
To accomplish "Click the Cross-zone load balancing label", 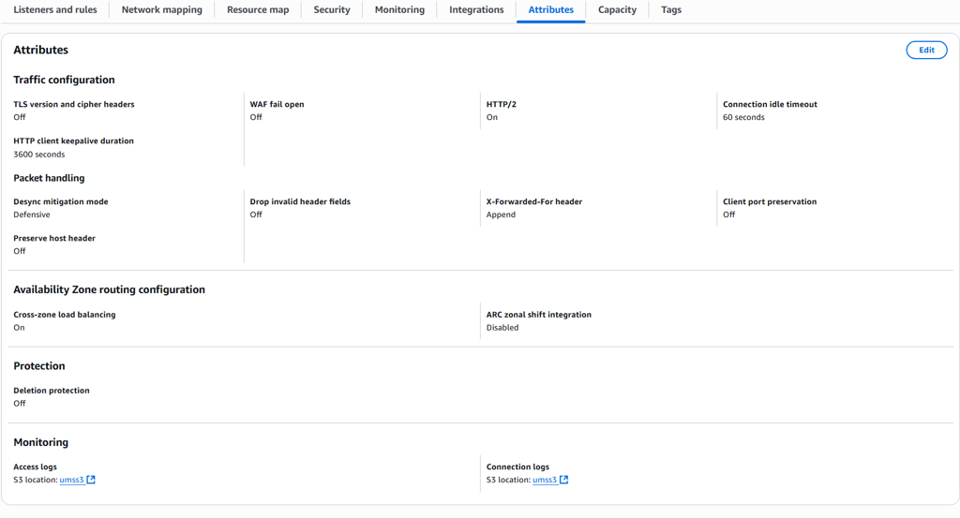I will tap(65, 315).
